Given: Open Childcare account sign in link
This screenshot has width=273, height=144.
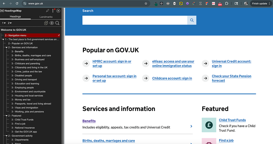Looking at the screenshot, I should pyautogui.click(x=172, y=78).
